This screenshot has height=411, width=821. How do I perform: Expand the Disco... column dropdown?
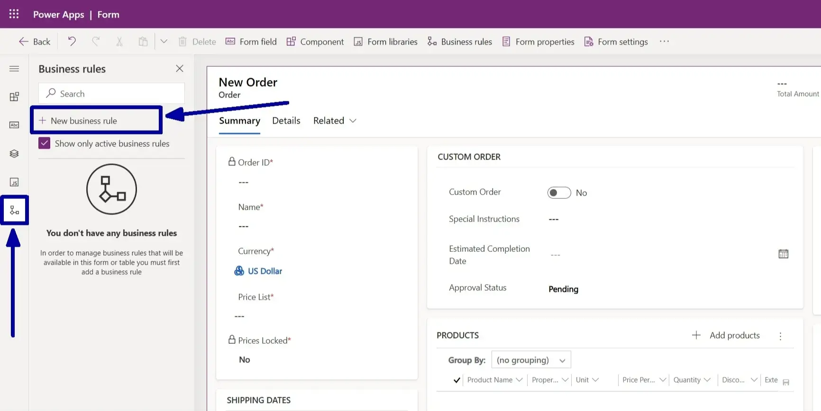(754, 380)
